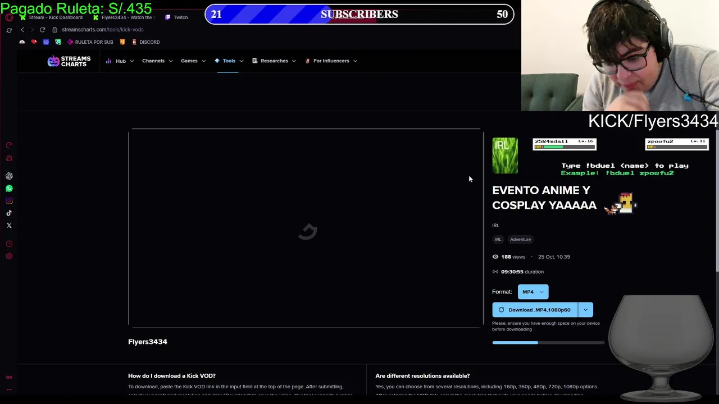The width and height of the screenshot is (719, 404).
Task: Expand the Hub menu
Action: tap(120, 61)
